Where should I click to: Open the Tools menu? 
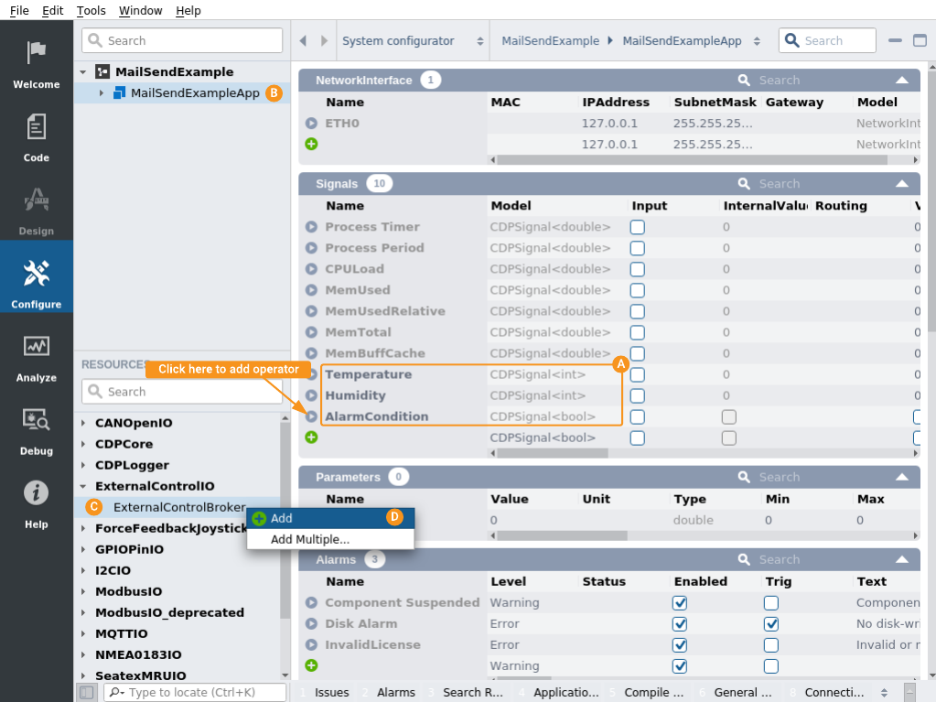(91, 11)
